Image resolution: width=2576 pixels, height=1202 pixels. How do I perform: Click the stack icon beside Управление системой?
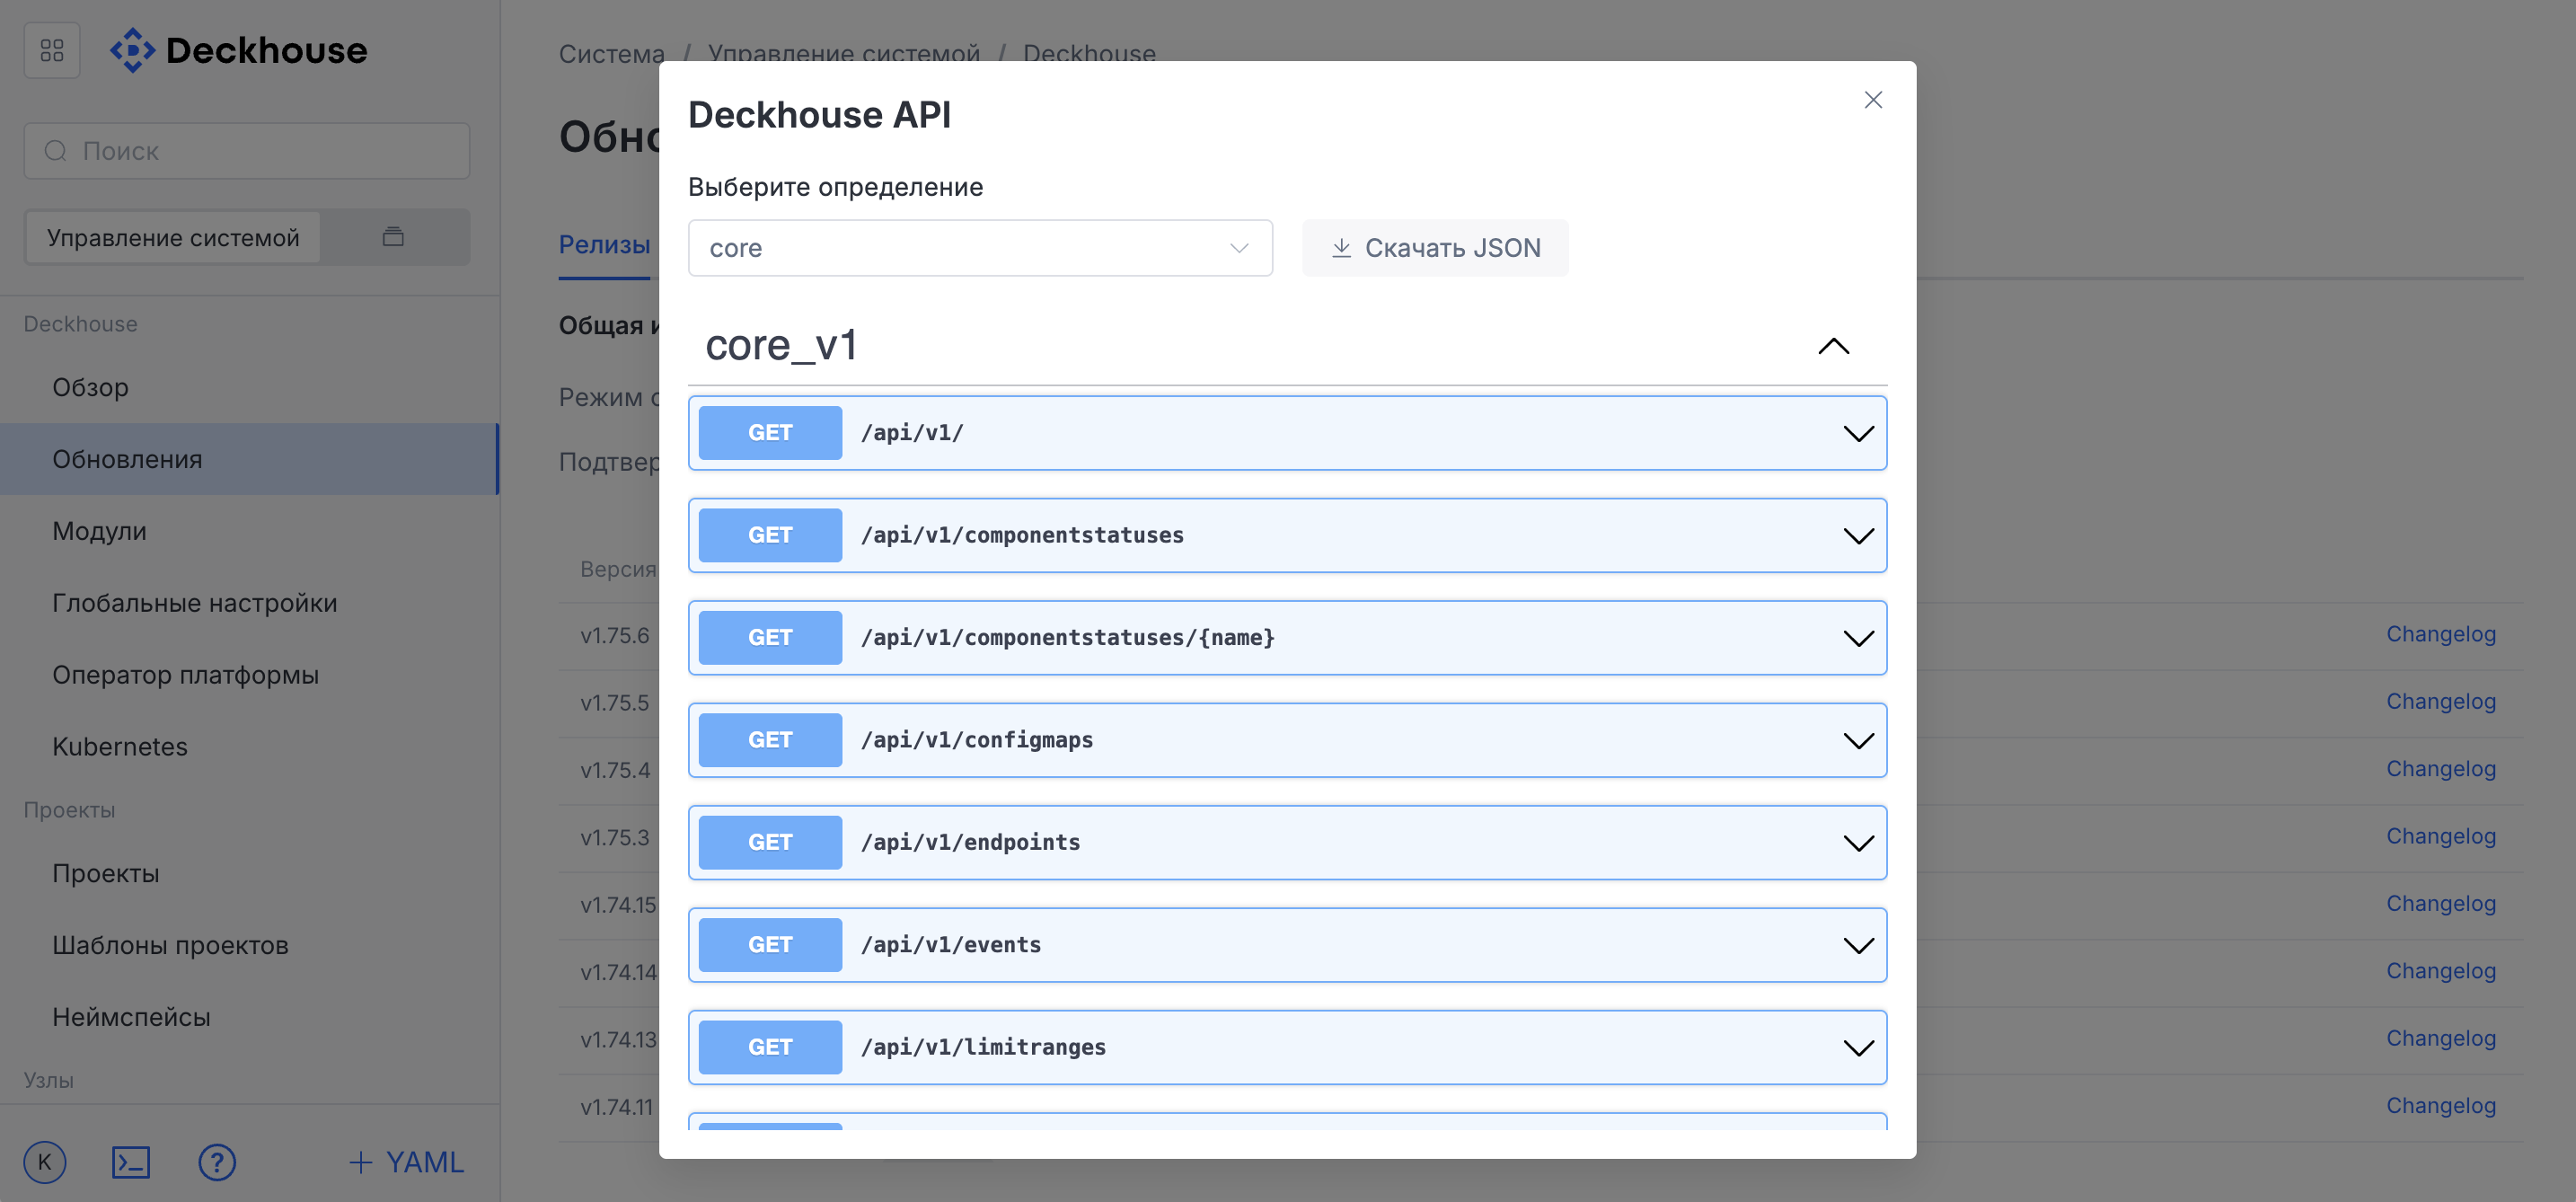pos(393,237)
